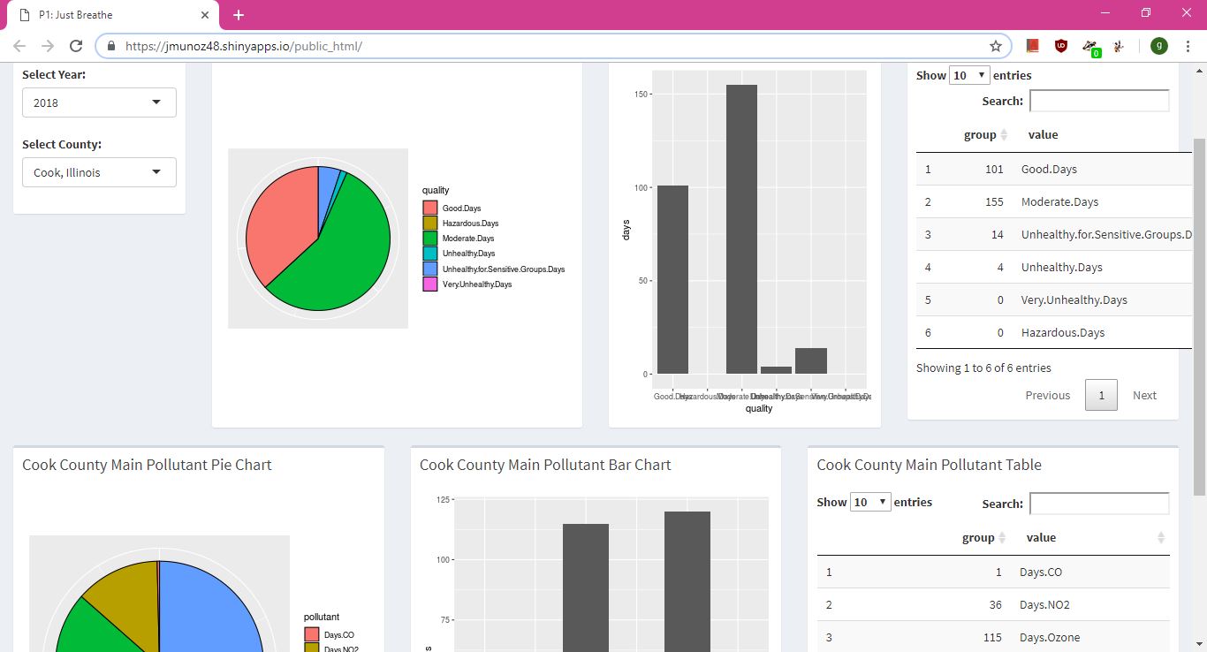Sort pollutant table by value column

[1094, 538]
